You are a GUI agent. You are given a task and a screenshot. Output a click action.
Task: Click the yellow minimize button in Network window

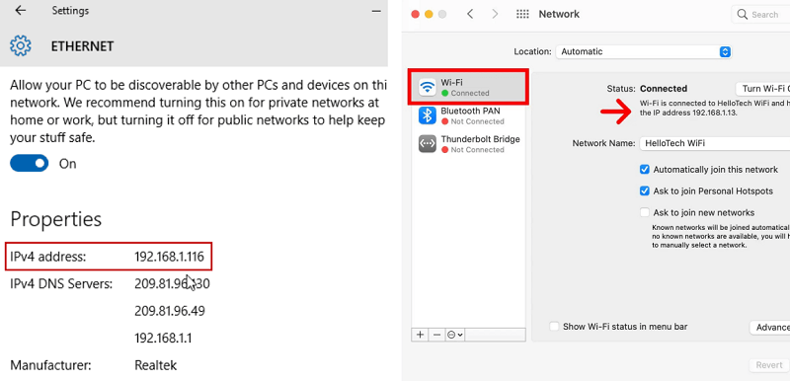pos(429,14)
